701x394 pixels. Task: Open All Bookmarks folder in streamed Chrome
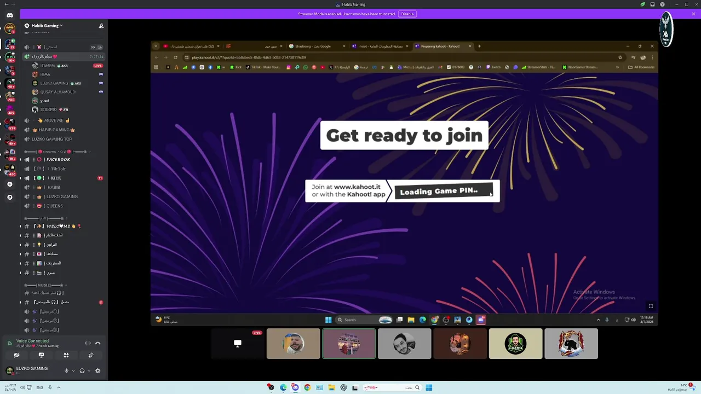click(x=641, y=67)
